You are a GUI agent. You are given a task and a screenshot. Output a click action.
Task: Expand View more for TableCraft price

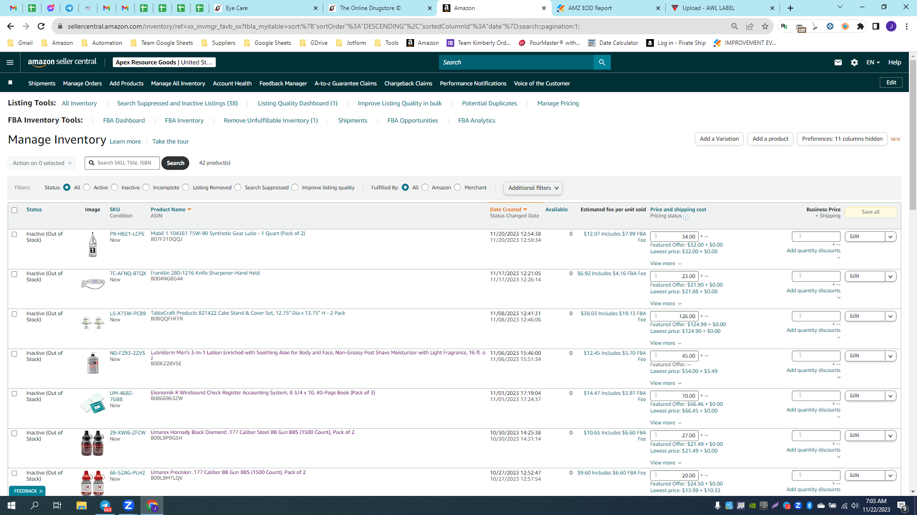(666, 343)
